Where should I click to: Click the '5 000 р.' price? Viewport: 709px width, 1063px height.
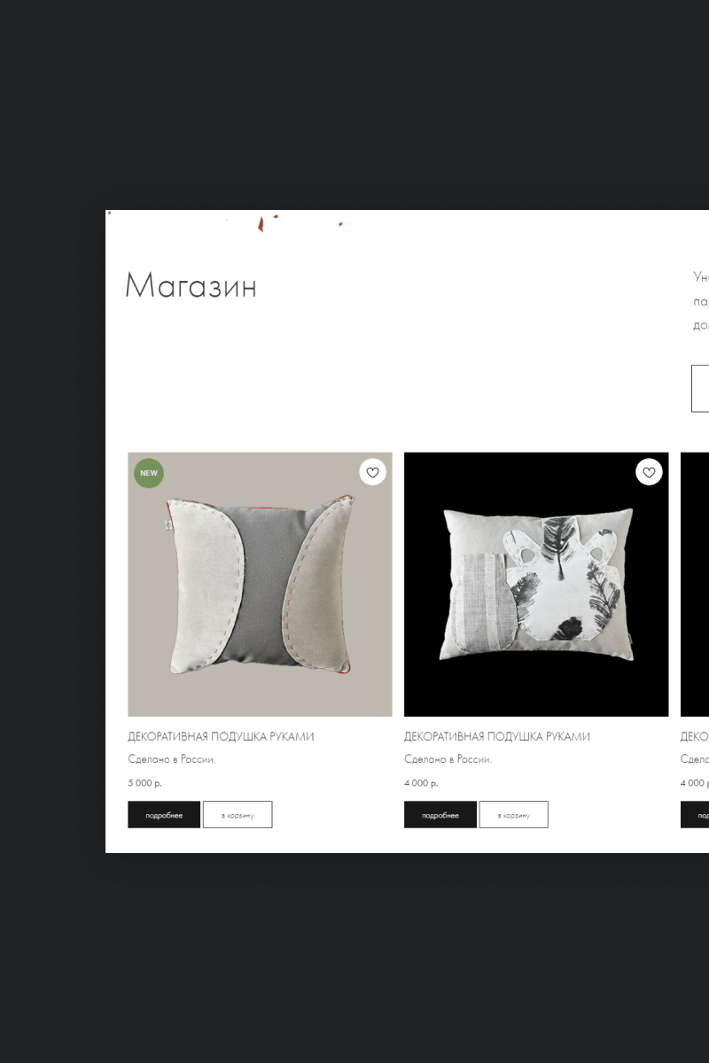145,783
